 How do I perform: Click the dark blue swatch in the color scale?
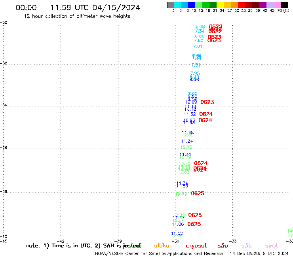(192, 5)
